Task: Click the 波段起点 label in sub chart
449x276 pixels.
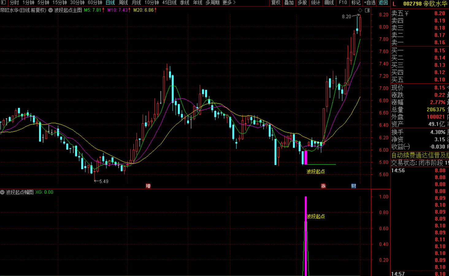Action: (316, 217)
